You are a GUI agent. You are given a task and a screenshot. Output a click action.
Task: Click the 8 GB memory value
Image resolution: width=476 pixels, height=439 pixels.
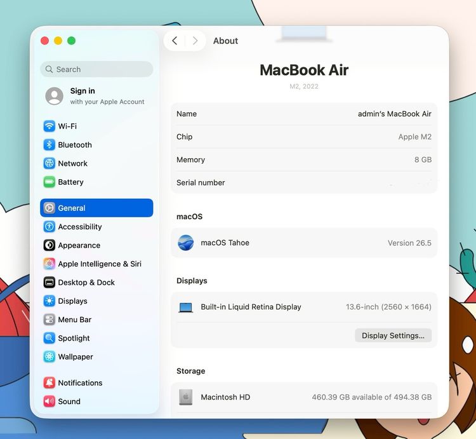[x=423, y=160]
